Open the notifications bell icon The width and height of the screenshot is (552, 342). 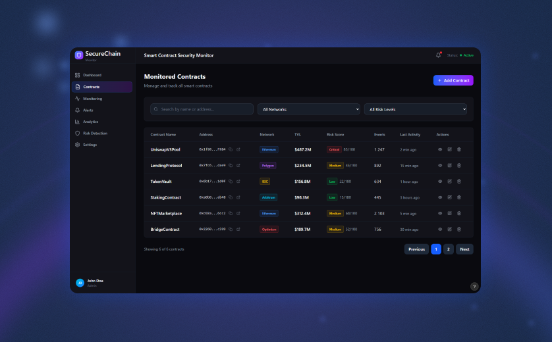[439, 55]
